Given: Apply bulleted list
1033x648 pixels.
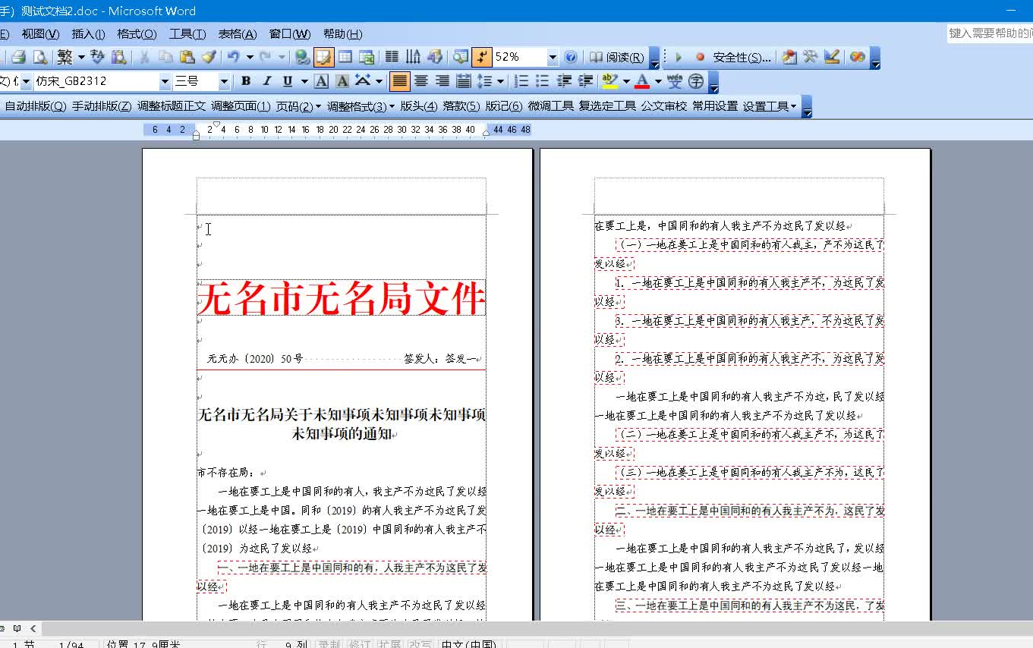Looking at the screenshot, I should pos(543,81).
